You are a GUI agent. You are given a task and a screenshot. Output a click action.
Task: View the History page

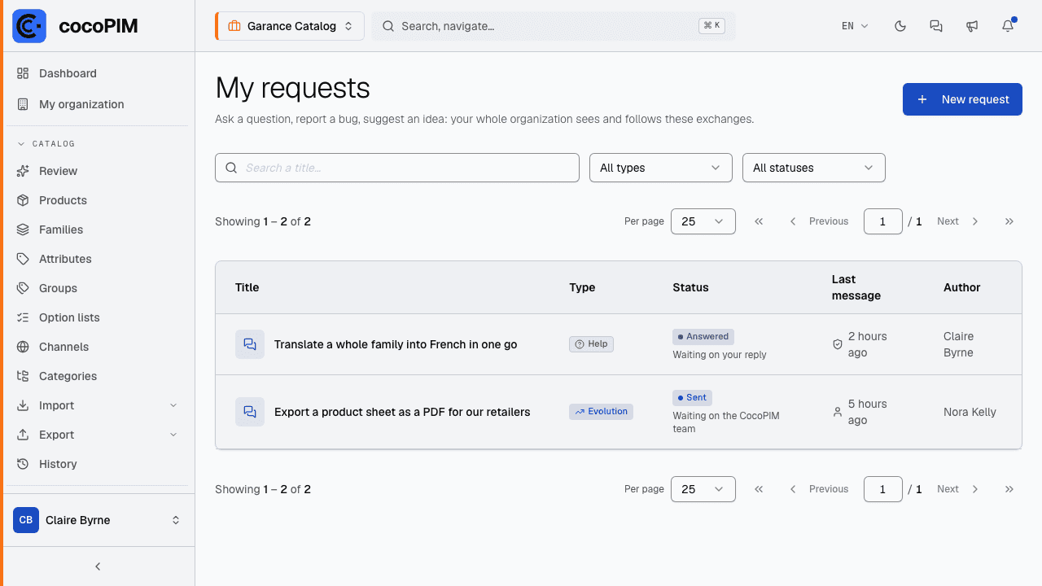click(98, 464)
